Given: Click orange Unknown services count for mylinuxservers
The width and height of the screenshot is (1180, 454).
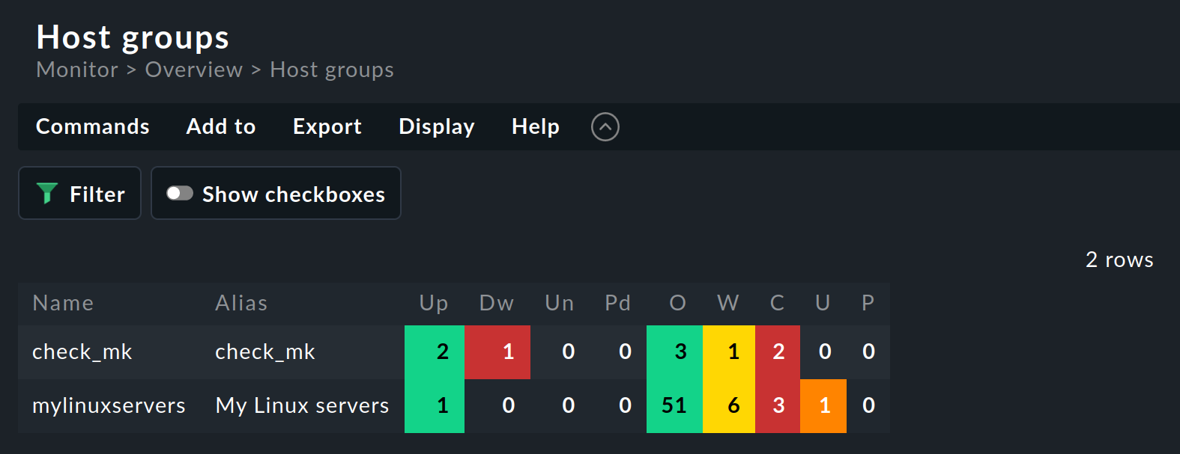Looking at the screenshot, I should click(824, 405).
